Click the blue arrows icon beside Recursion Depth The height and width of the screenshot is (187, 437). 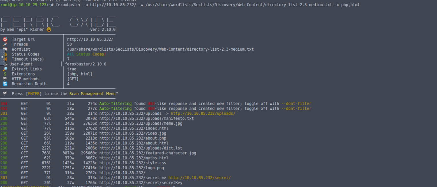click(5, 84)
